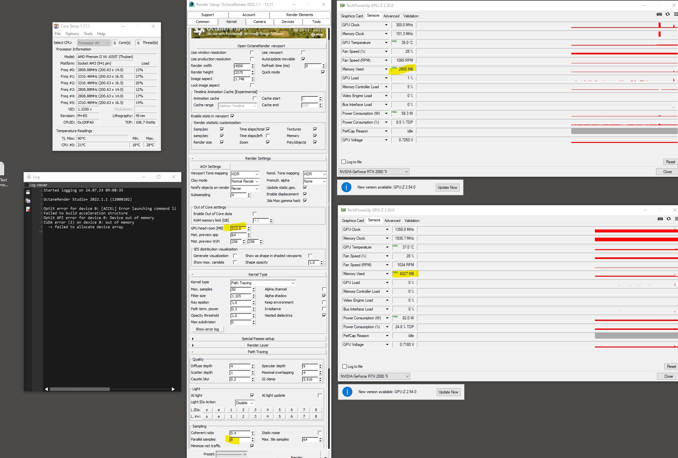Click screenshot camera icon in top GPU-Z

[x=659, y=14]
